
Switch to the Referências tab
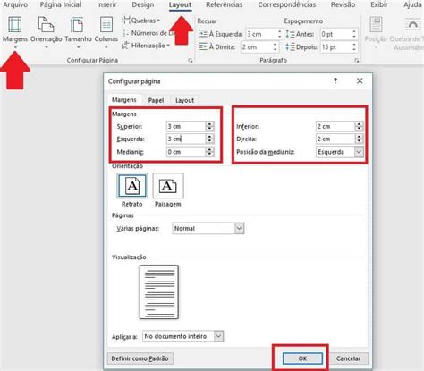225,4
